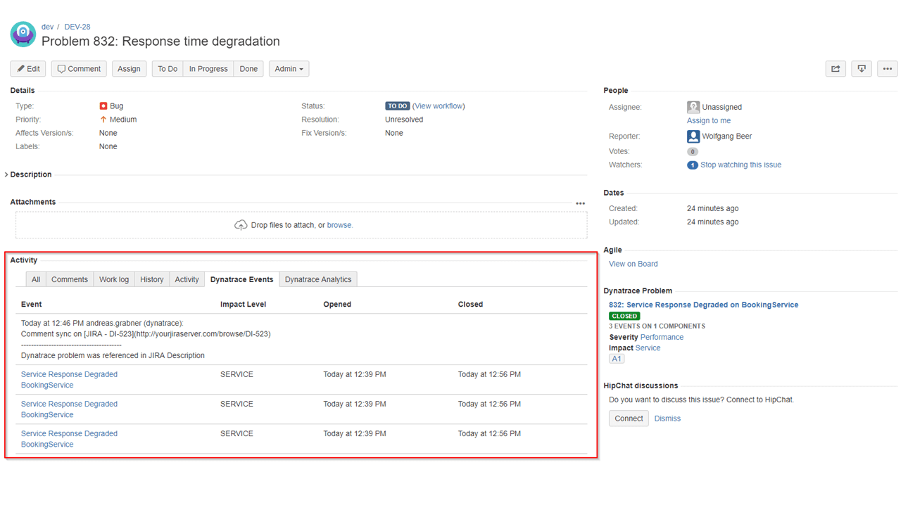
Task: Click the HipChat Connect button
Action: (x=629, y=419)
